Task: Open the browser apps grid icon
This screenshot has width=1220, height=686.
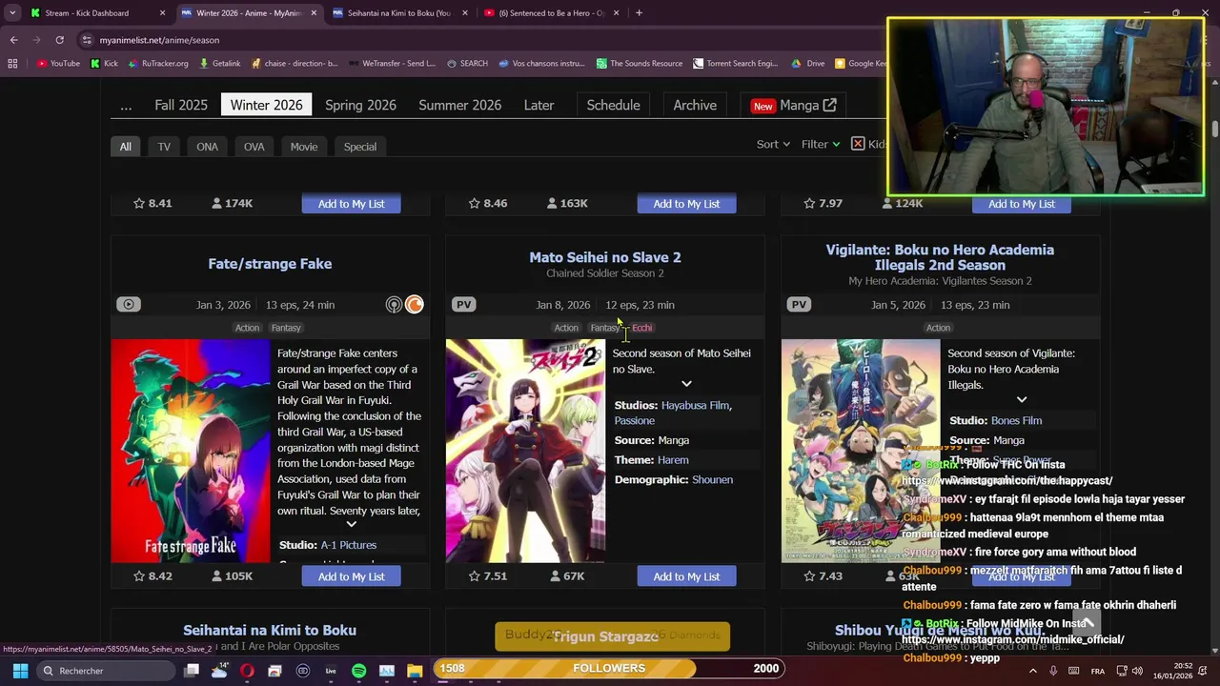Action: 12,64
